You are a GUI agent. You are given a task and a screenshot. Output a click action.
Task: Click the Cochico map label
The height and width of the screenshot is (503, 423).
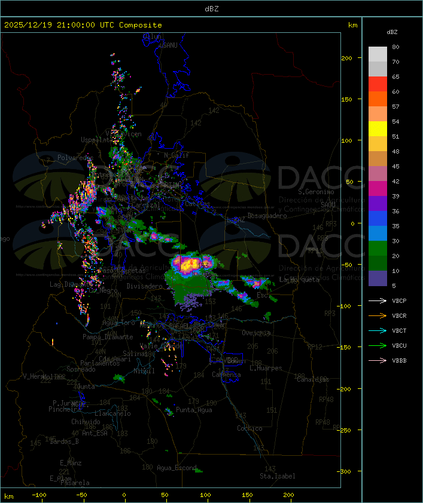click(x=249, y=428)
